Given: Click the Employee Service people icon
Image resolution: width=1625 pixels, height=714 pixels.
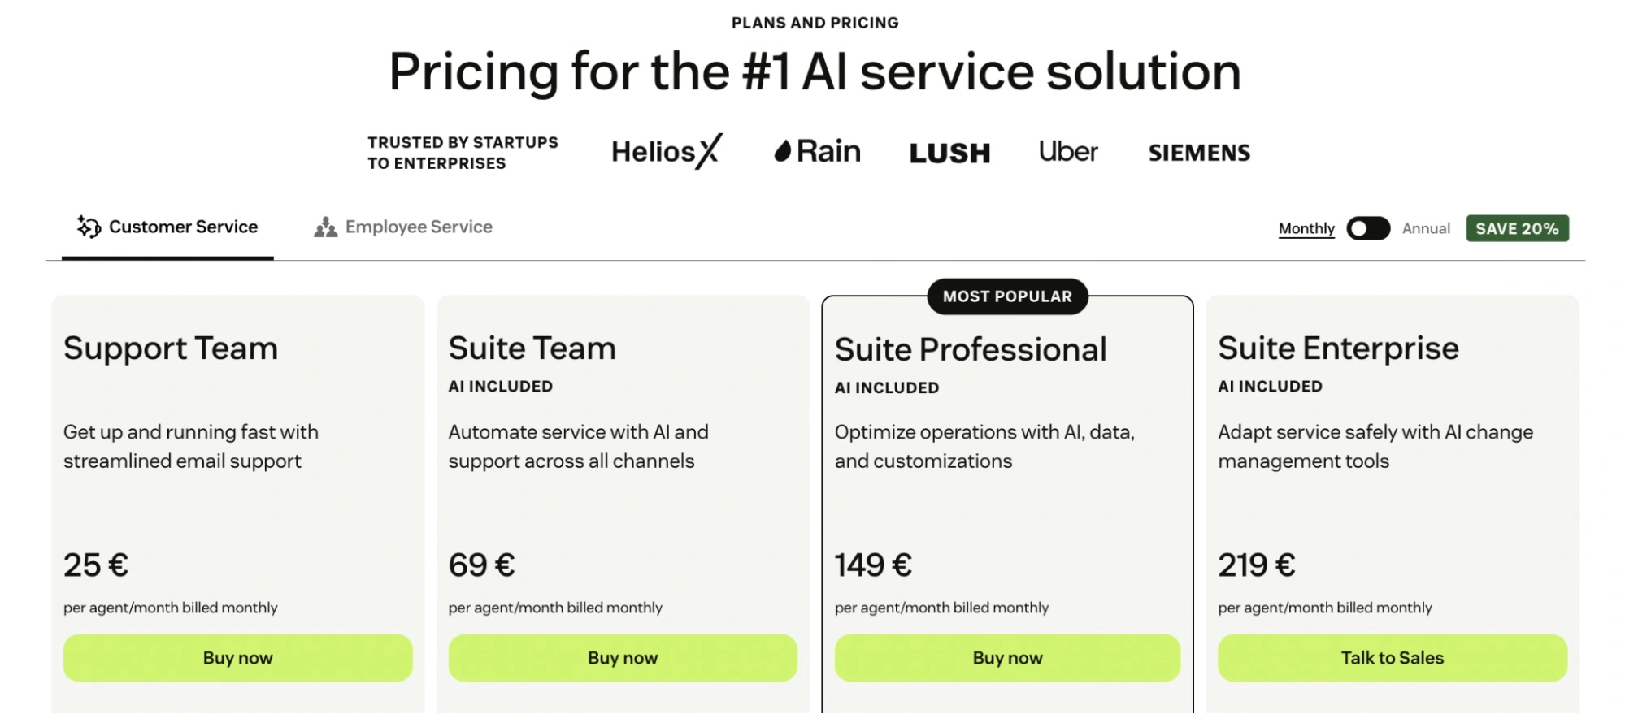Looking at the screenshot, I should (326, 227).
